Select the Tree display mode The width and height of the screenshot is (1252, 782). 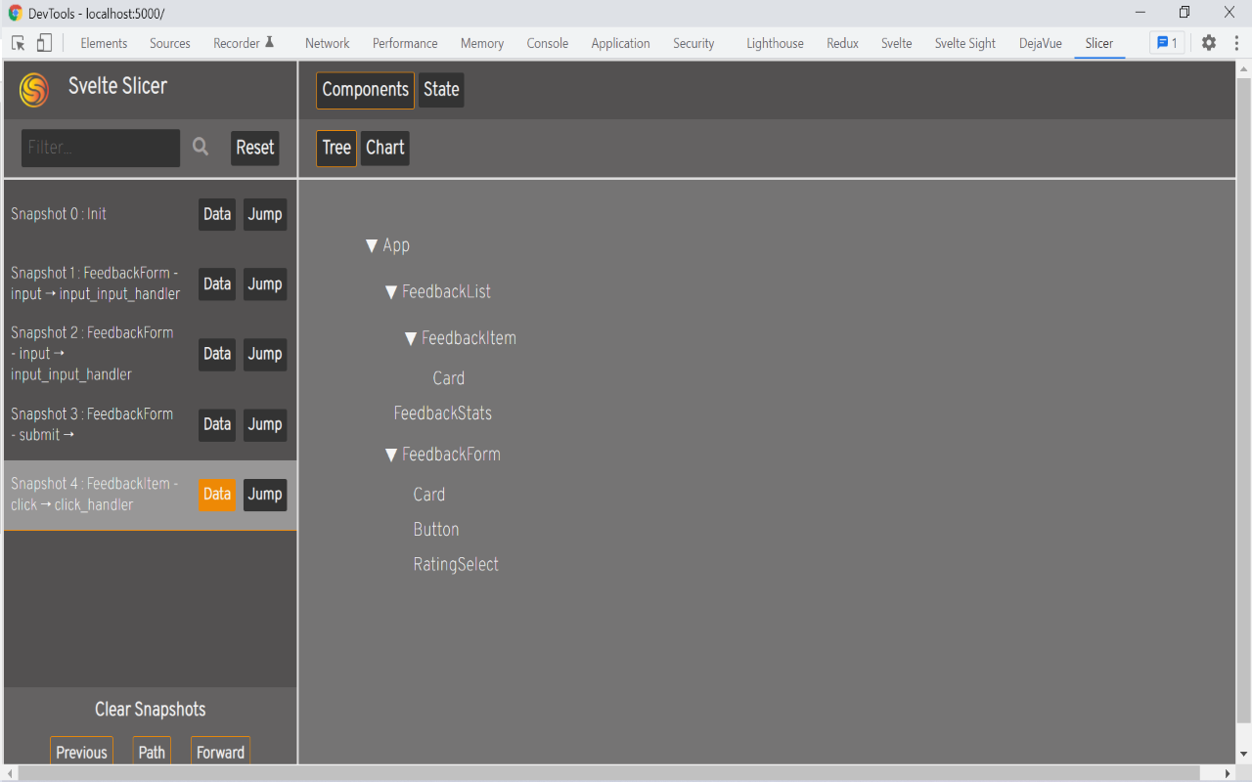tap(336, 149)
